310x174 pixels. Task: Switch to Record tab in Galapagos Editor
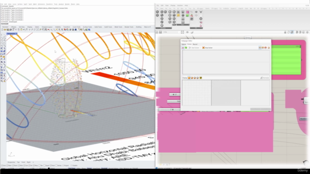click(195, 44)
